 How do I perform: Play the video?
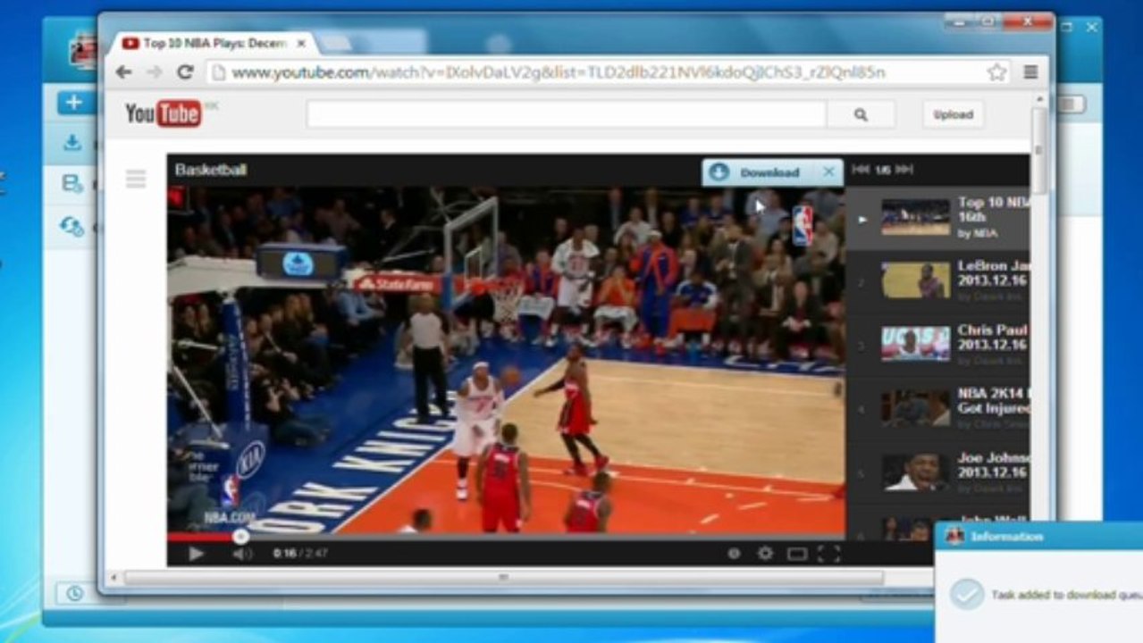pos(196,554)
